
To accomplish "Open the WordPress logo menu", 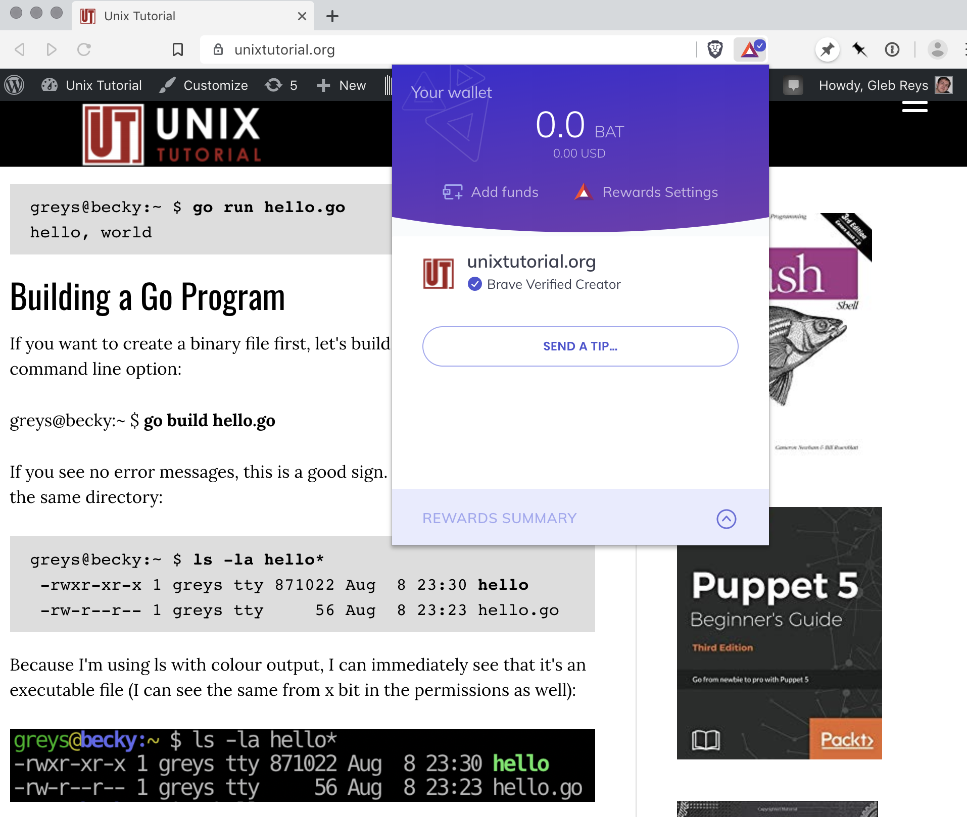I will (x=15, y=85).
